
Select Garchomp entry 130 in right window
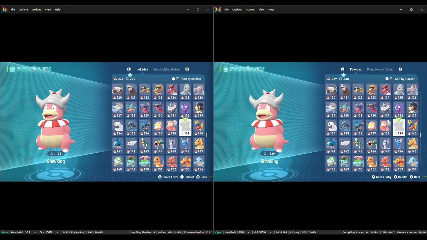pyautogui.click(x=372, y=110)
